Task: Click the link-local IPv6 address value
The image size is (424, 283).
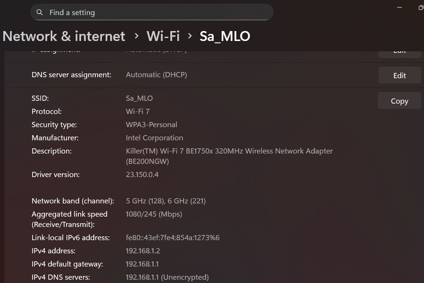Action: 173,238
